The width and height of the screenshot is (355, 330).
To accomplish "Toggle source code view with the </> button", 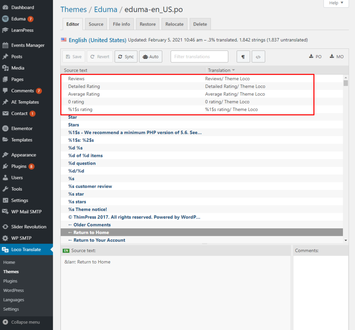I will [x=258, y=56].
